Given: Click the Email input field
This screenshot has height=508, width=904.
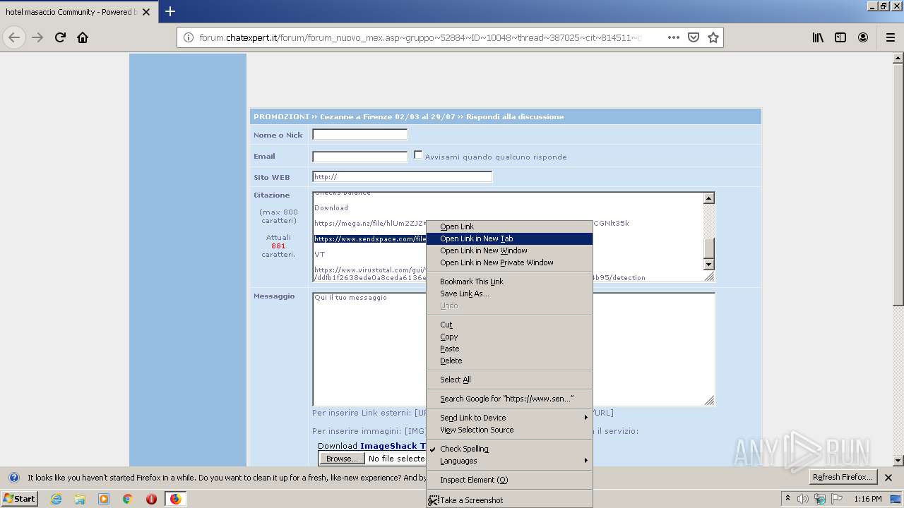Looking at the screenshot, I should pyautogui.click(x=360, y=157).
